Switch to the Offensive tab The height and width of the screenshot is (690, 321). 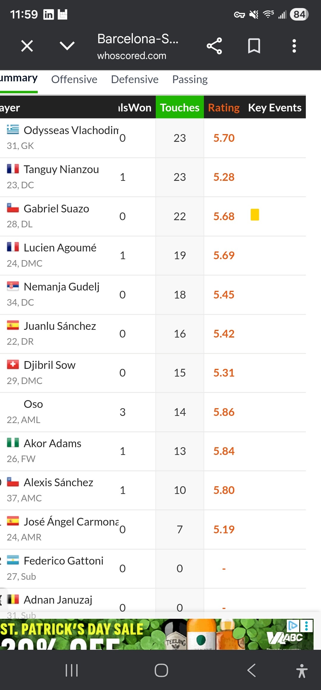[x=74, y=80]
